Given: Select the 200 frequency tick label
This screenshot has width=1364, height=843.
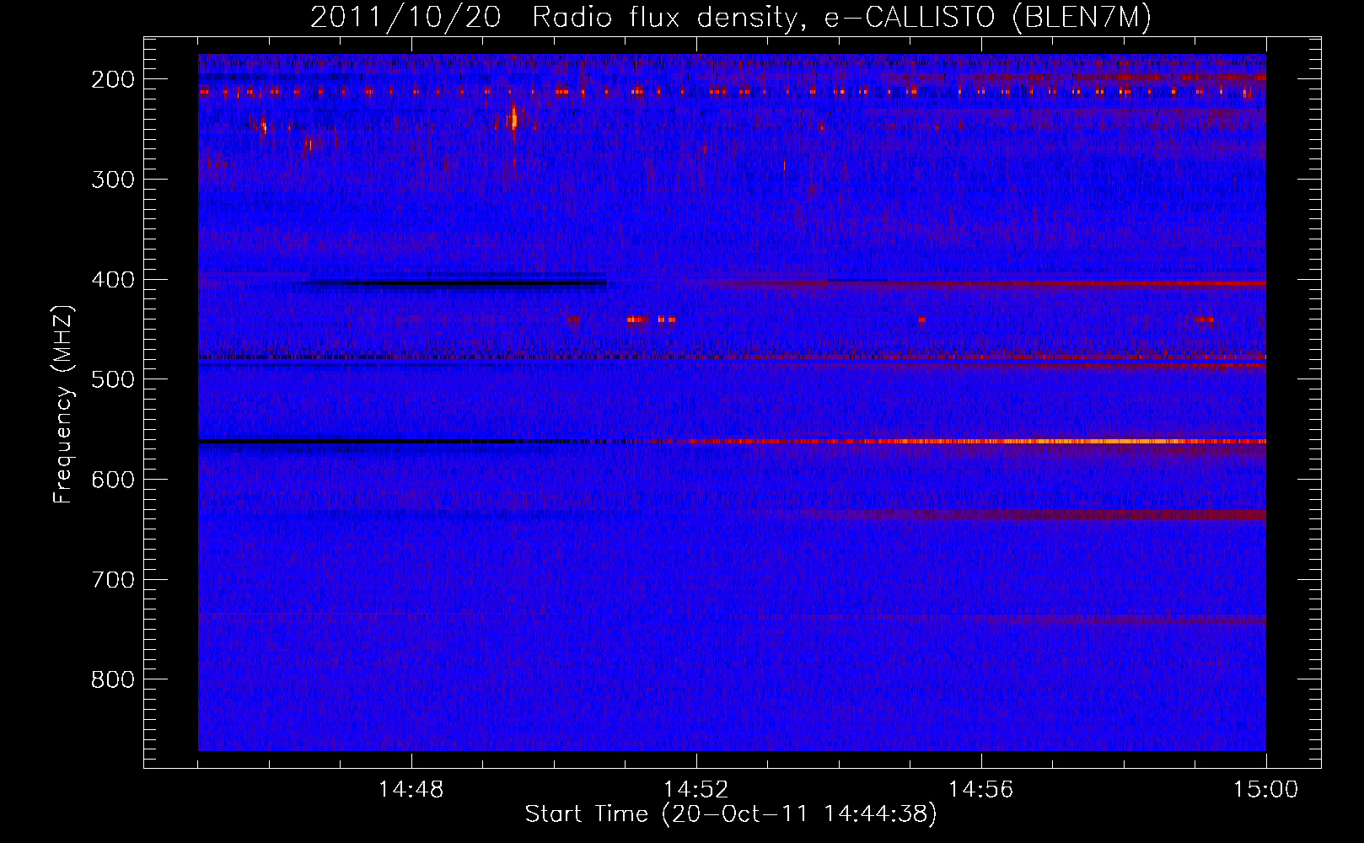Looking at the screenshot, I should 113,79.
